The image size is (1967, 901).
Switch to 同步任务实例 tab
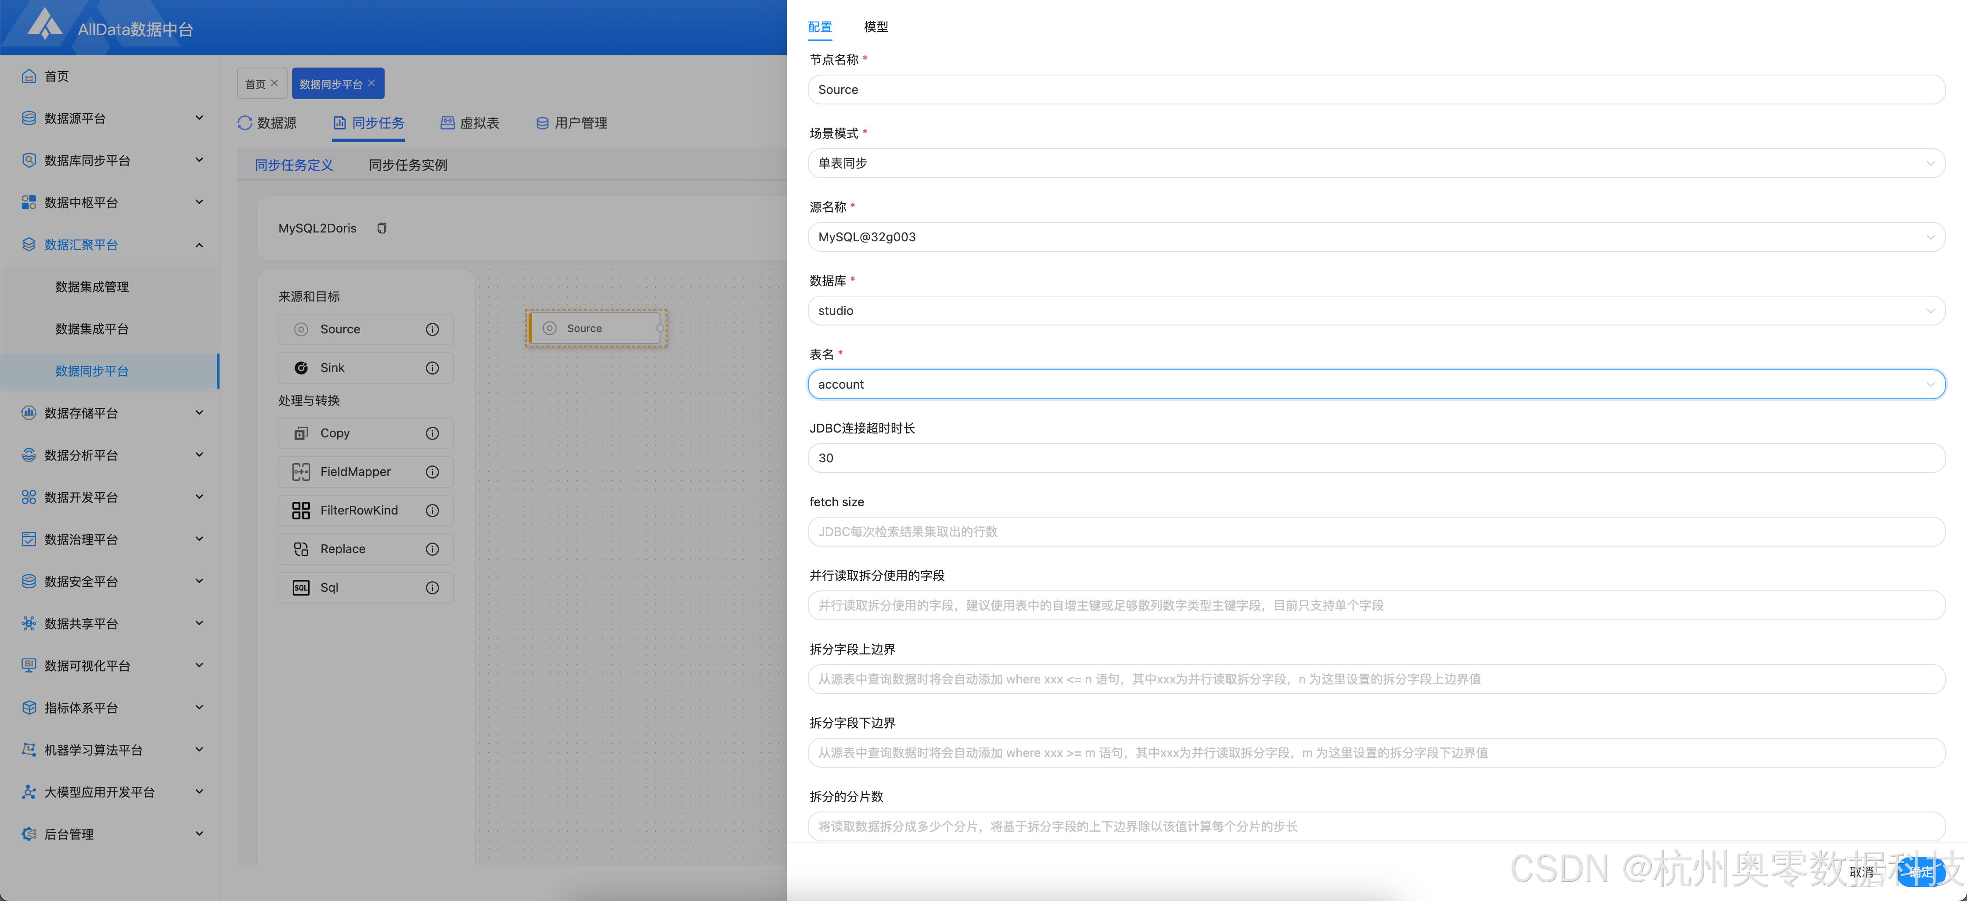408,165
